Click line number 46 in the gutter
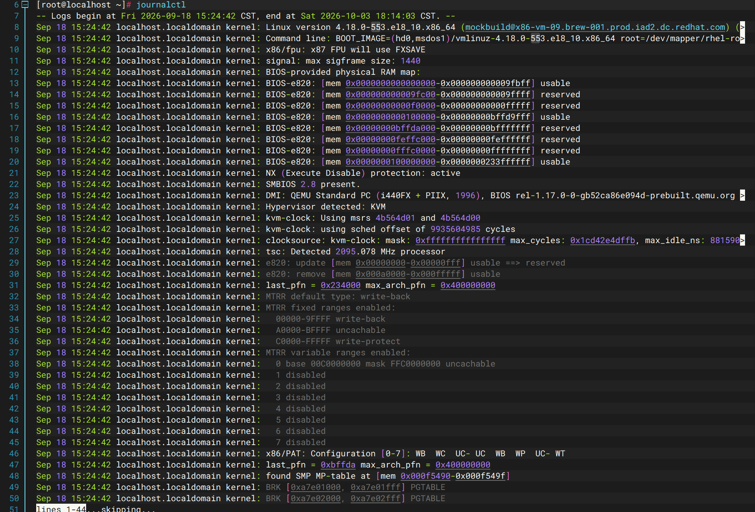 click(x=14, y=453)
